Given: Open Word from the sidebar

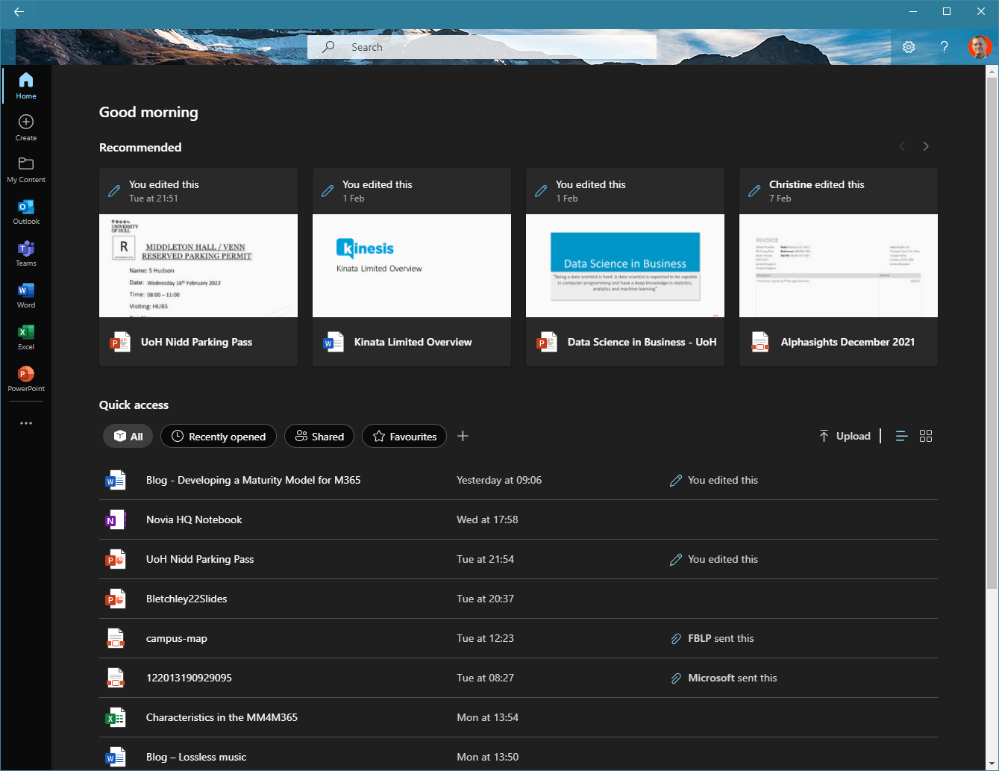Looking at the screenshot, I should coord(26,295).
